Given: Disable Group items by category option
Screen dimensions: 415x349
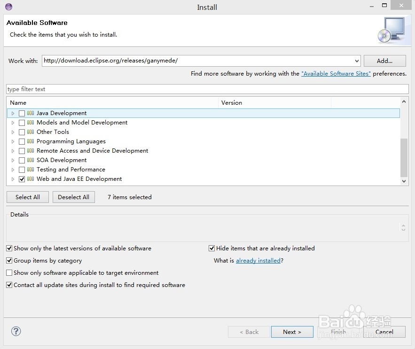Looking at the screenshot, I should coord(9,261).
